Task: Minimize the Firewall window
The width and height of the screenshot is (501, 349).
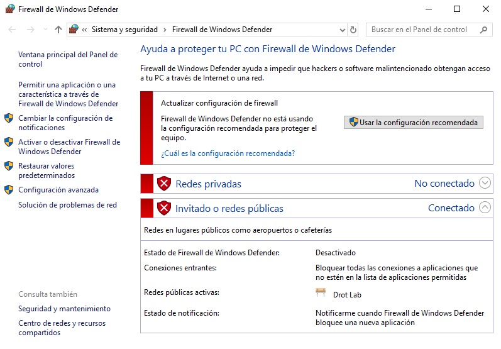Action: (429, 9)
